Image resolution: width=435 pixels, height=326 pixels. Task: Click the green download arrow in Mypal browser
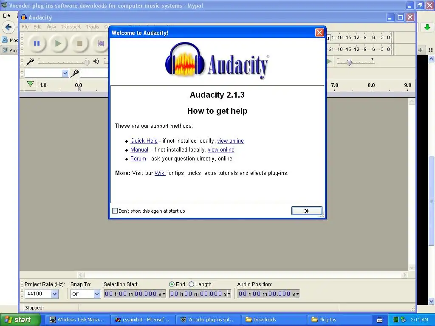tap(427, 27)
